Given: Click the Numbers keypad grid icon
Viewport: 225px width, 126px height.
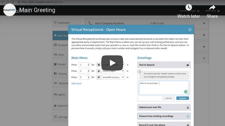Looking at the screenshot, I should (55, 45).
